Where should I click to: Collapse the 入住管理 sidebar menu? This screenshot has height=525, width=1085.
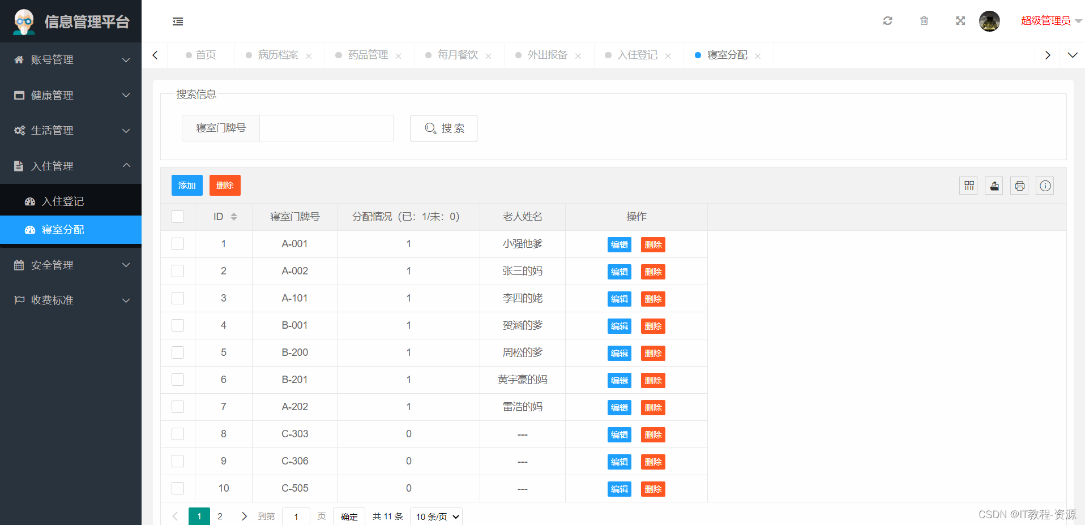[71, 166]
